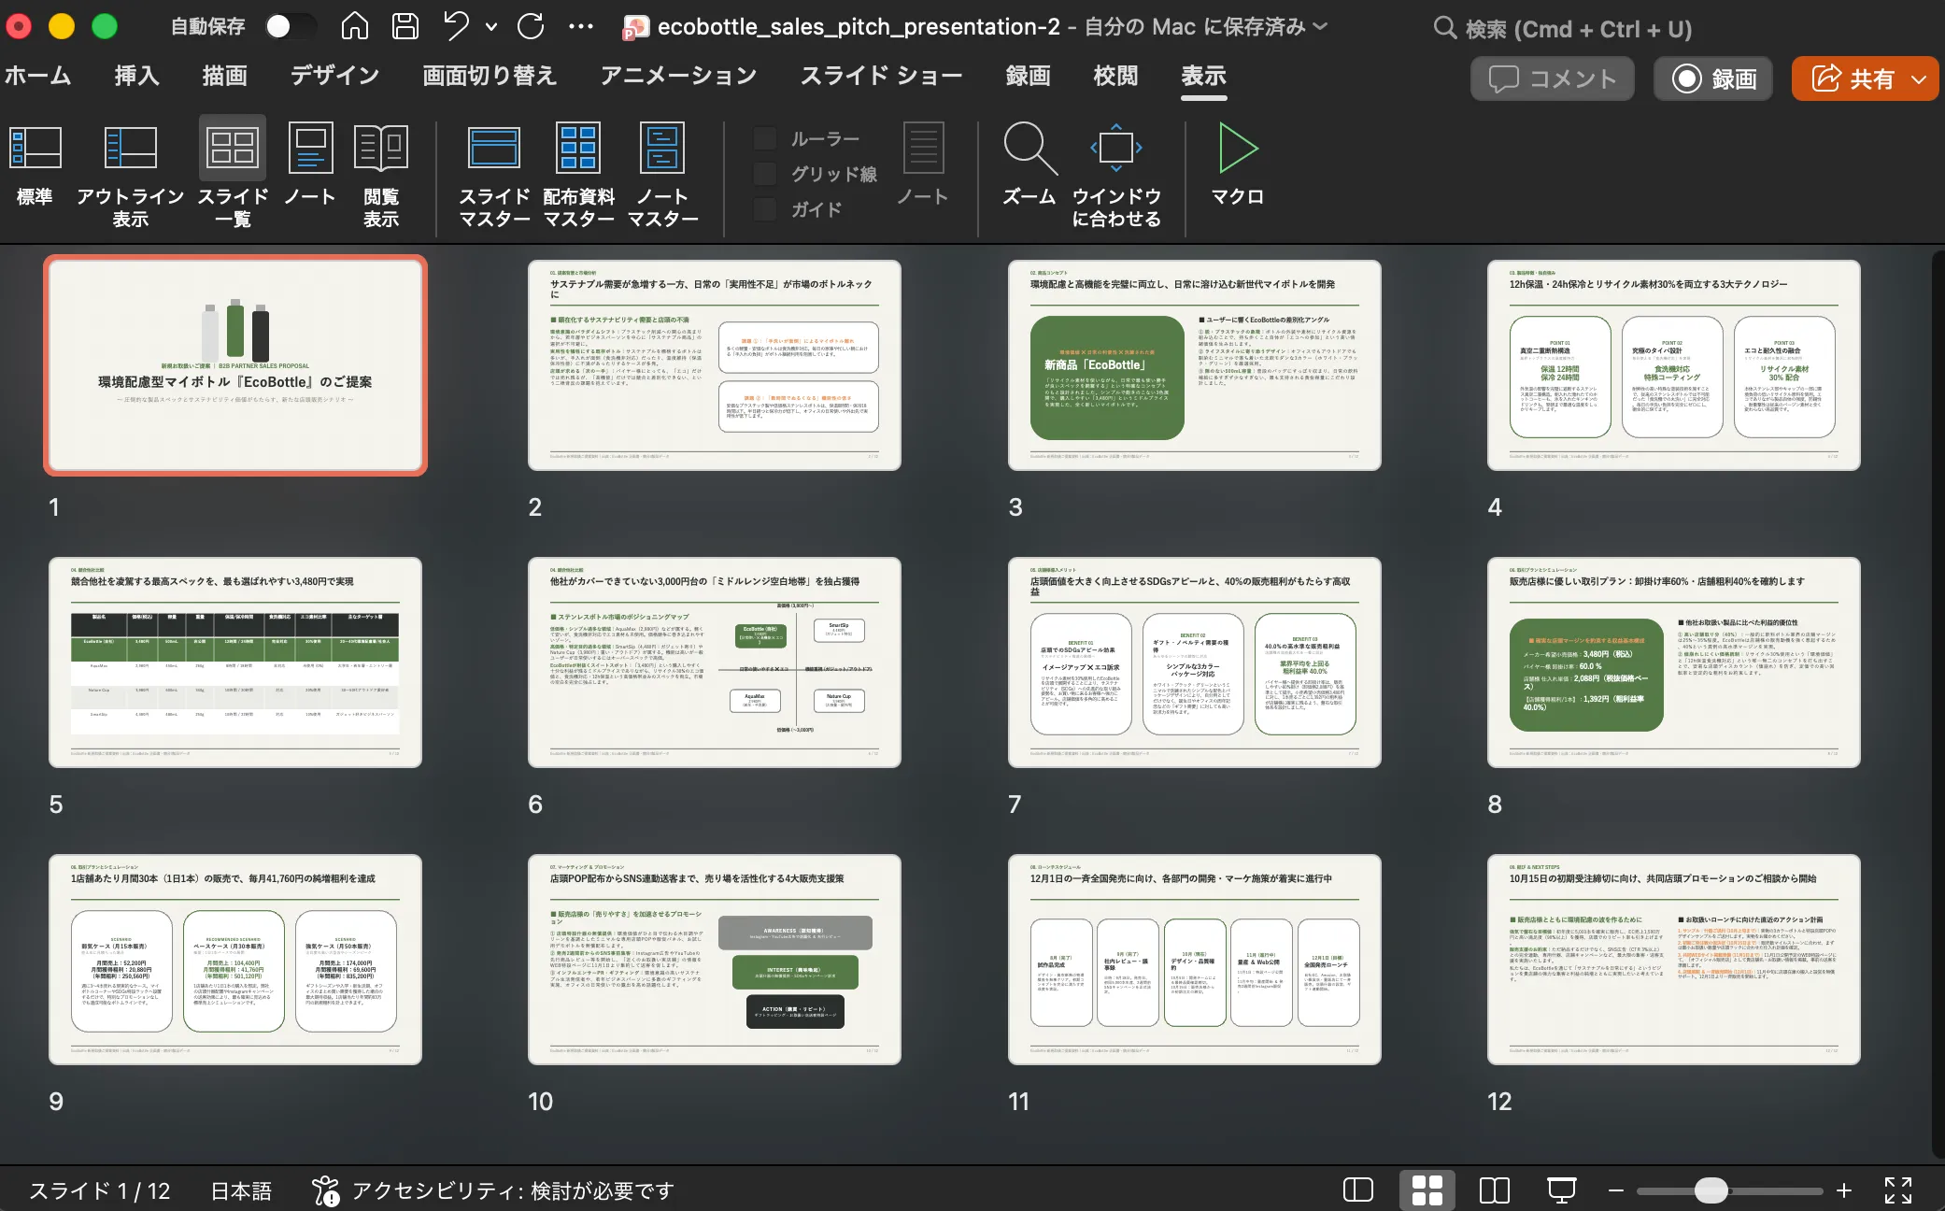Screen dimensions: 1945x1211
Task: Click status bar Reading view icon
Action: 1494,1190
